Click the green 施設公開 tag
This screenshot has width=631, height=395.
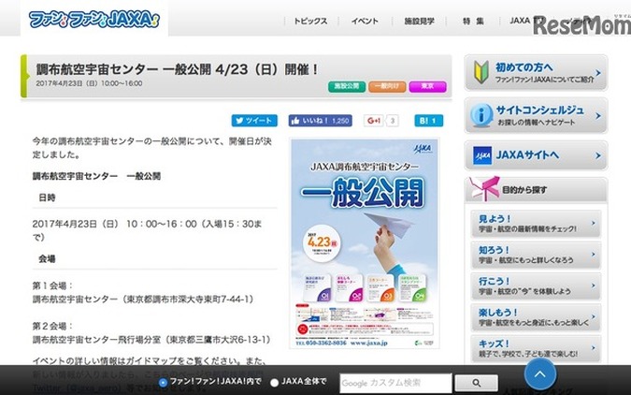pyautogui.click(x=347, y=86)
